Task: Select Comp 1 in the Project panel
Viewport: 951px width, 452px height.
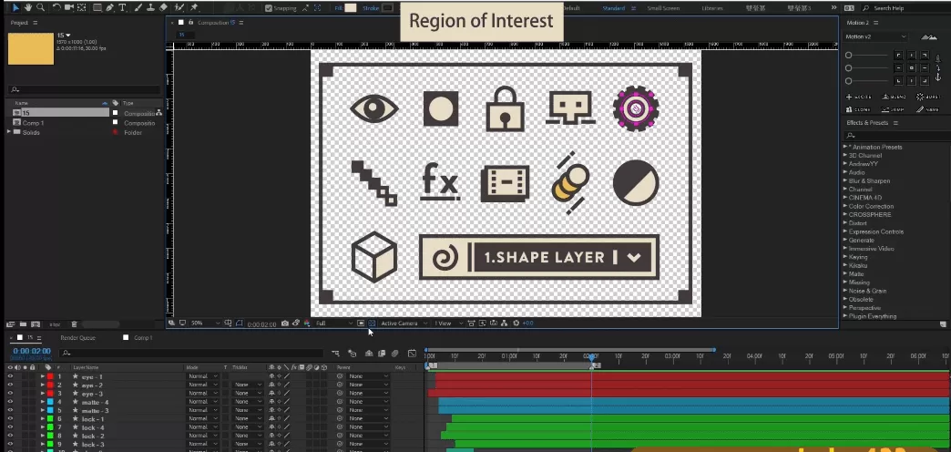Action: (33, 123)
